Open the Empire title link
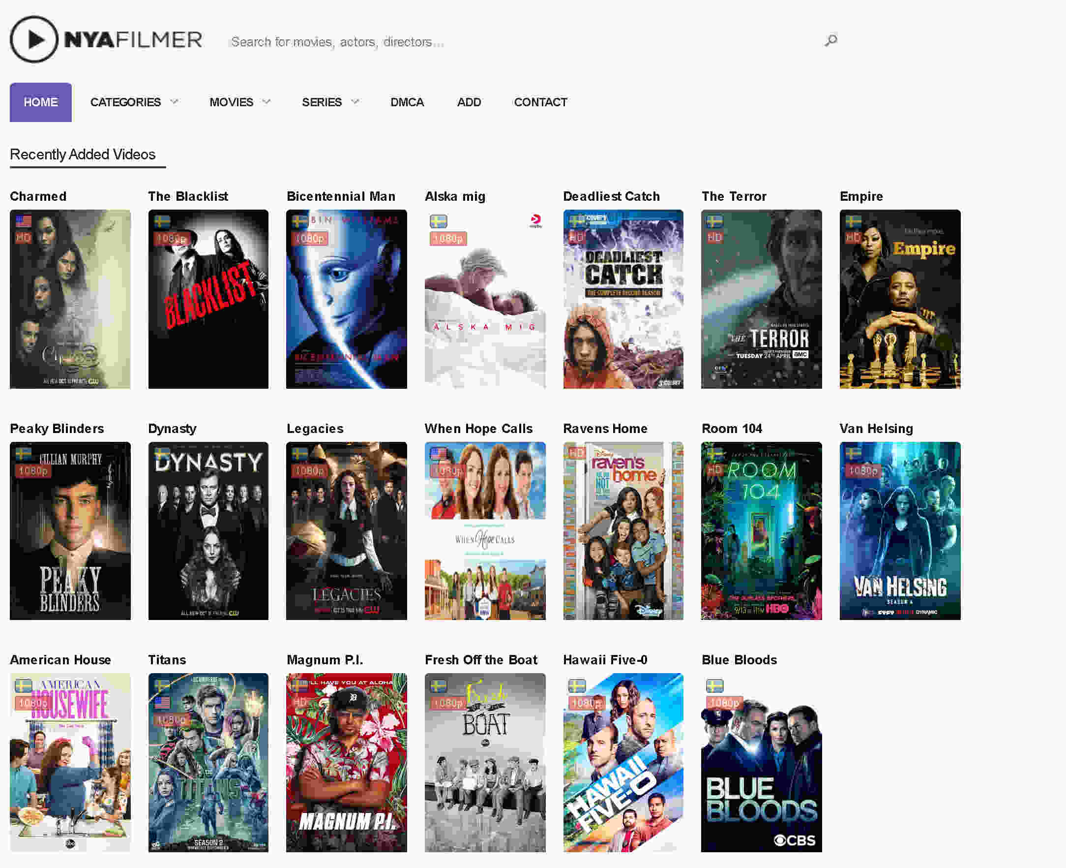 [x=861, y=196]
